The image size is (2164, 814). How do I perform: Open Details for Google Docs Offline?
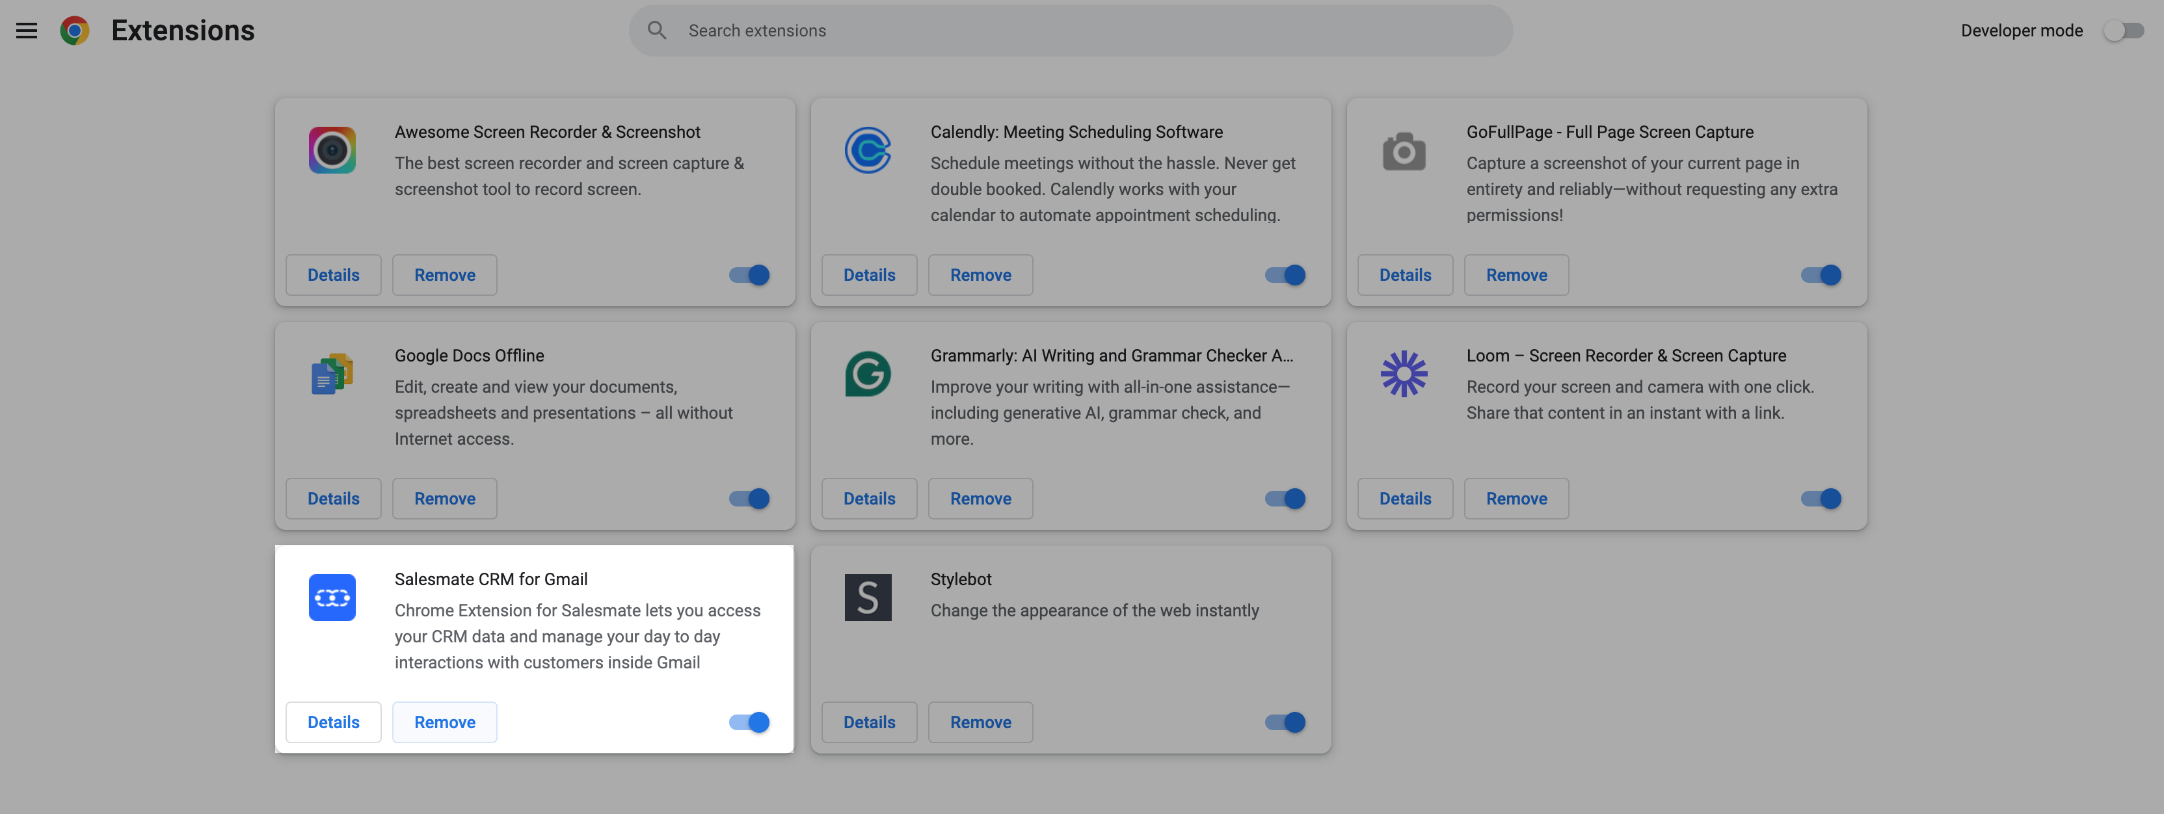tap(332, 499)
